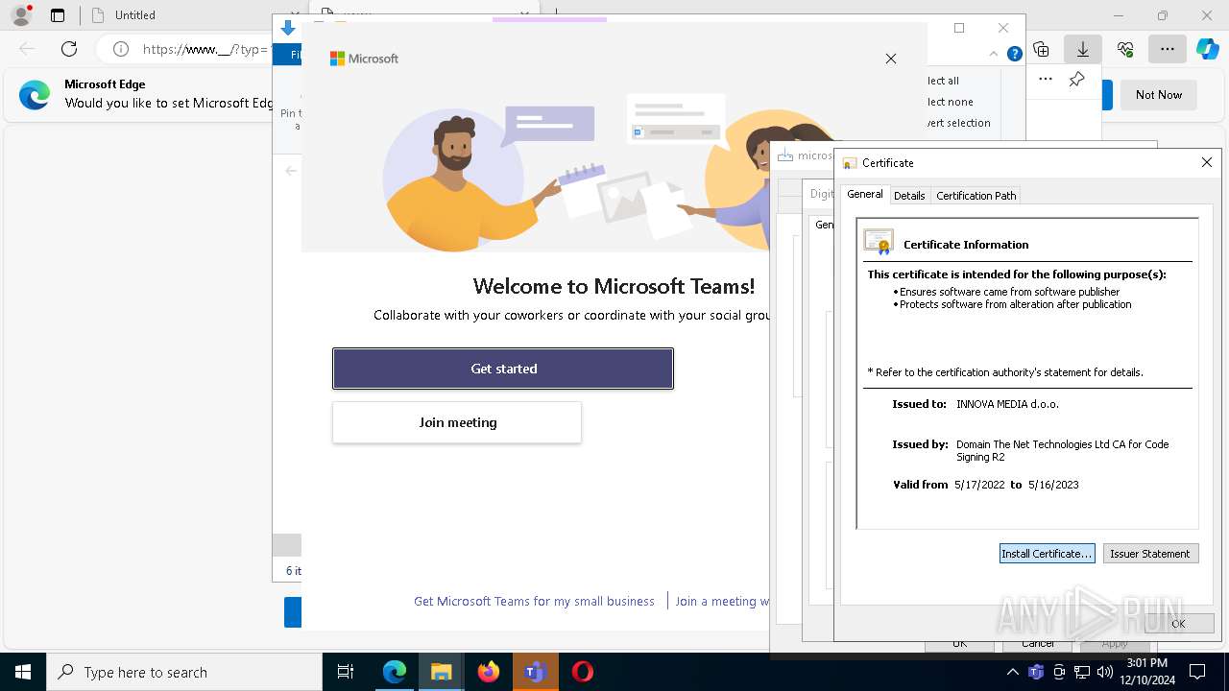Click Select none in File Explorer ribbon
This screenshot has height=691, width=1229.
coord(950,102)
